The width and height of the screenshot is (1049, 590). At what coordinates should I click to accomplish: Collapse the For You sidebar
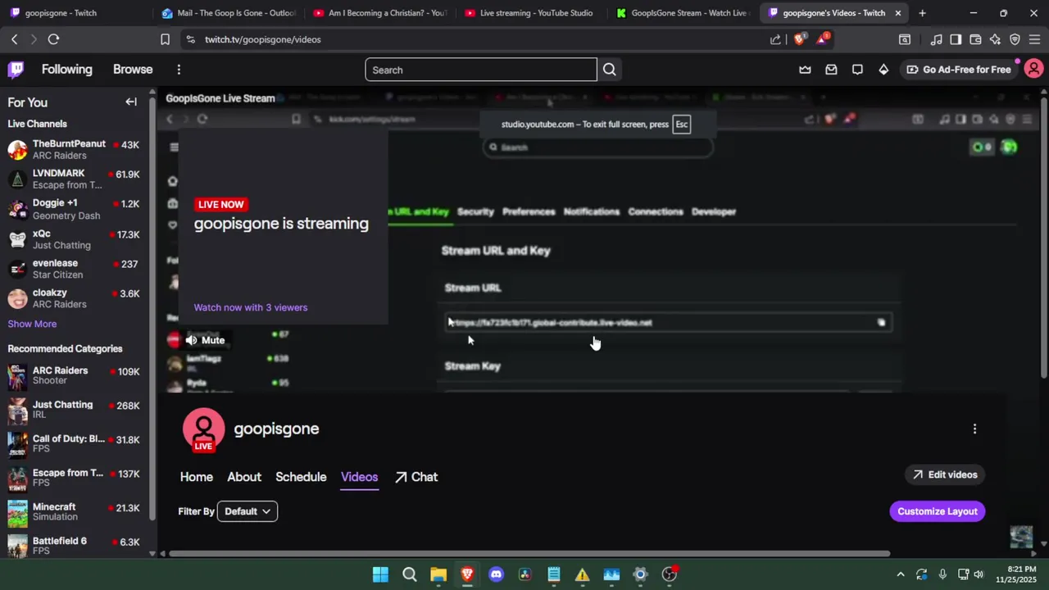coord(131,102)
